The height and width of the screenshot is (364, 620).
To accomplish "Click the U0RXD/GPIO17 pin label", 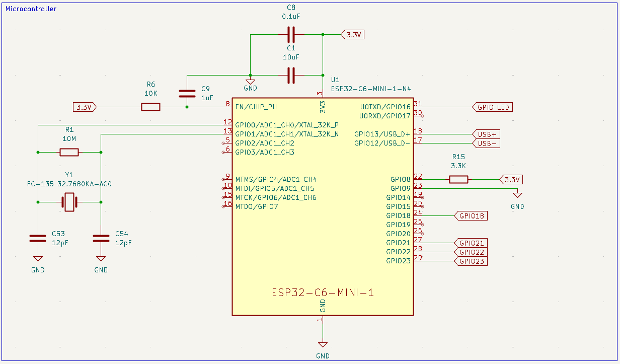I will (x=385, y=116).
